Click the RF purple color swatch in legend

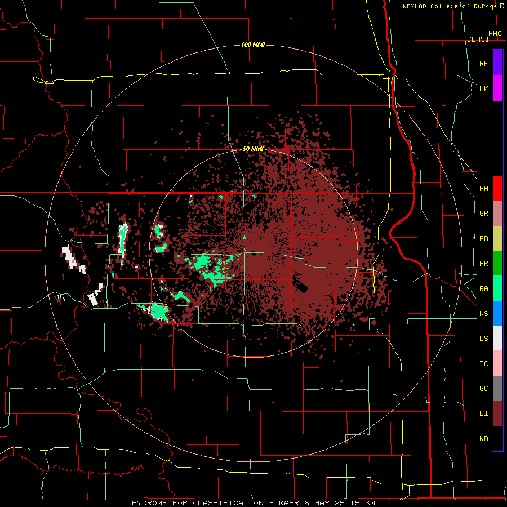coord(497,63)
